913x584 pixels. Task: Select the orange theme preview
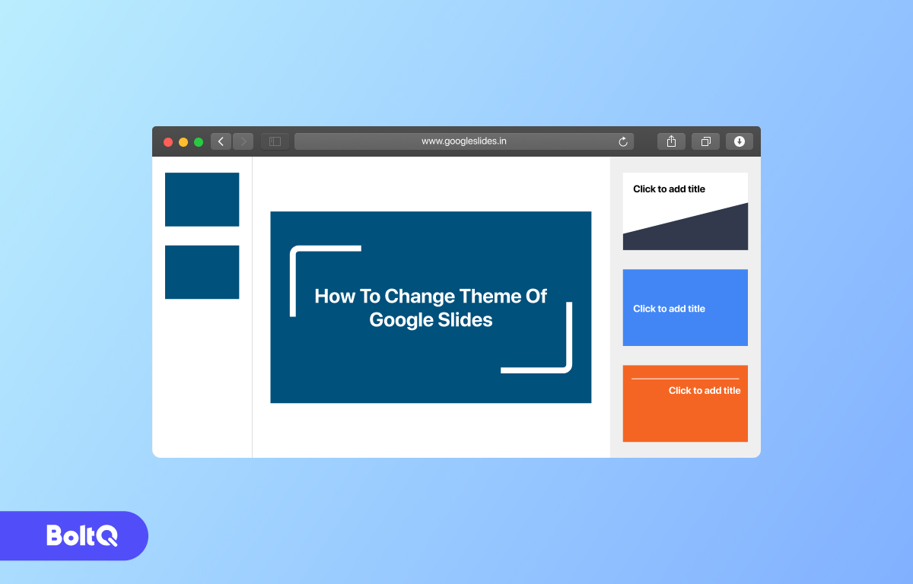(x=685, y=403)
